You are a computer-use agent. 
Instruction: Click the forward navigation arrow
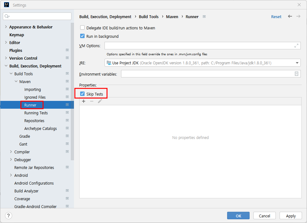(x=298, y=16)
